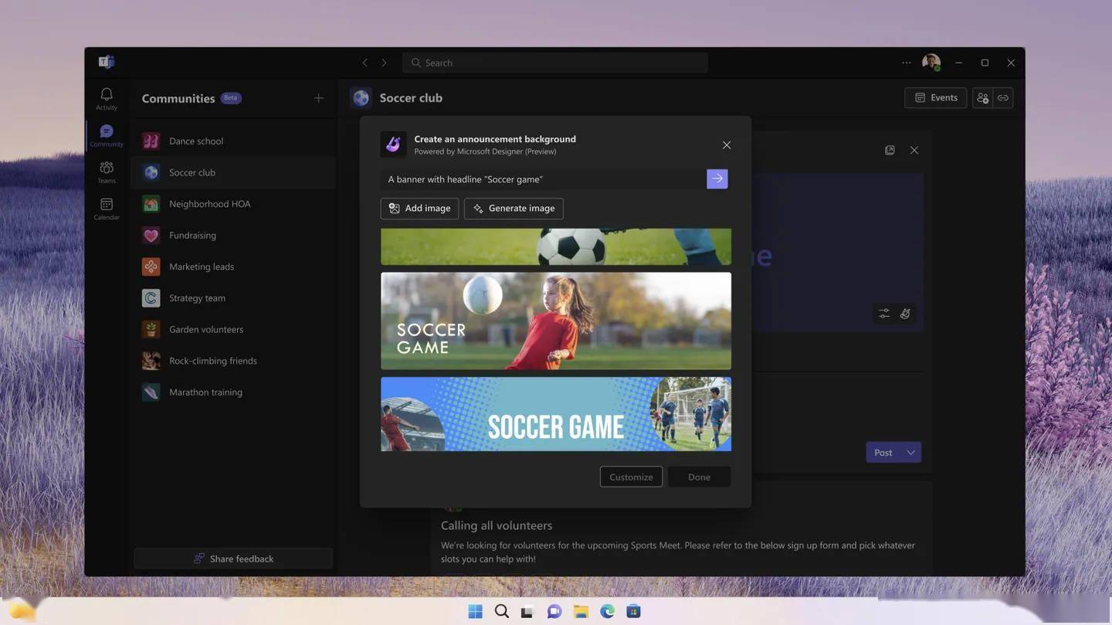Open Microsoft Edge from the taskbar
Viewport: 1112px width, 625px height.
tap(607, 611)
